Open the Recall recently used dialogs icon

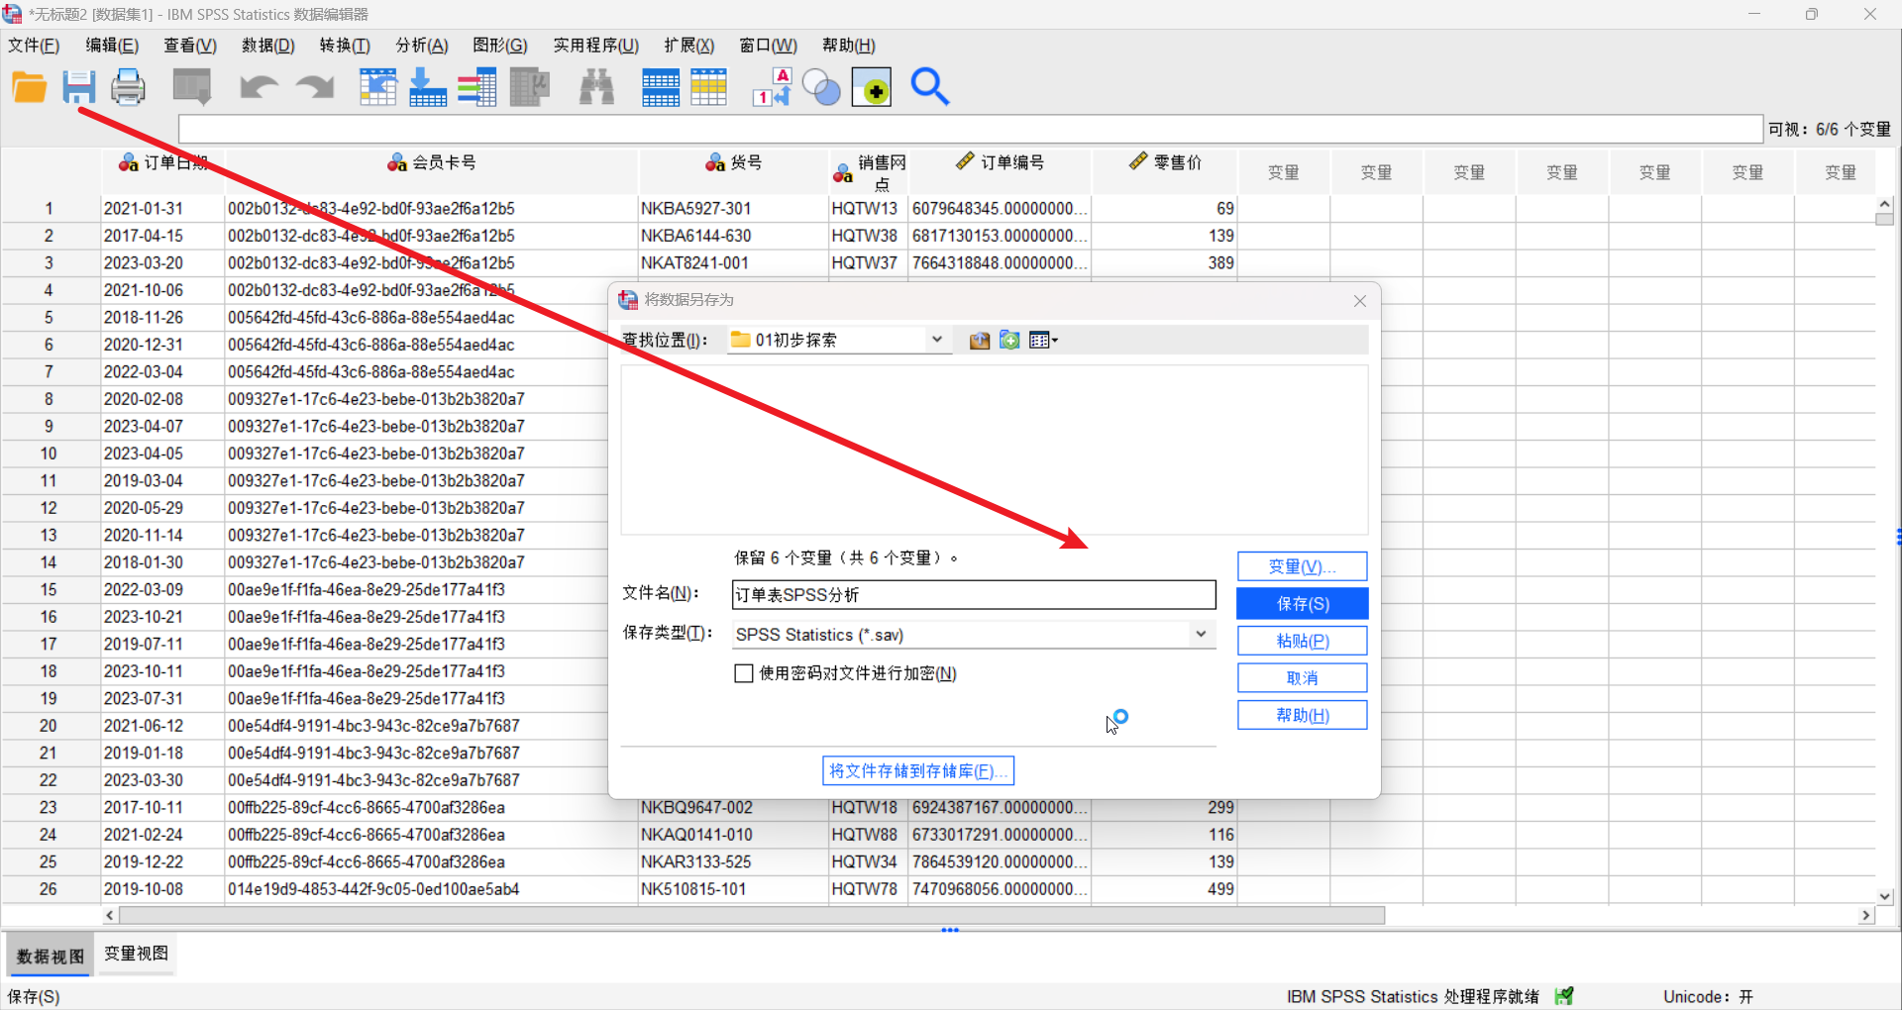(x=192, y=87)
